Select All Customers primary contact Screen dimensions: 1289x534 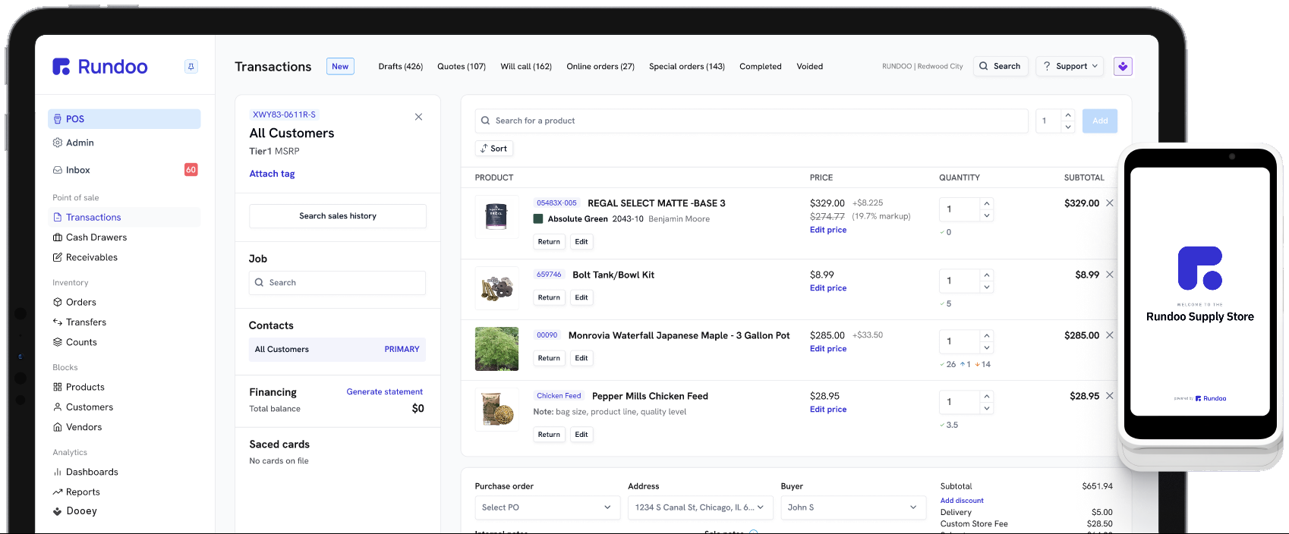click(x=338, y=350)
